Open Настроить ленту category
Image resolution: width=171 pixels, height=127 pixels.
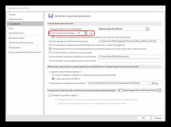17,38
